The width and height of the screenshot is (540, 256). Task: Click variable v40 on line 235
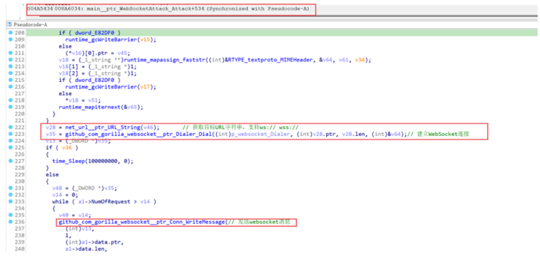tap(64, 215)
